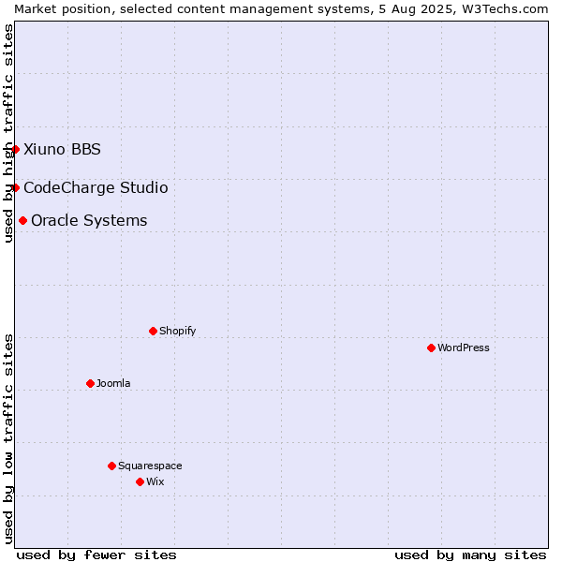This screenshot has width=562, height=562.
Task: Click the red Xiuno BBS data point
Action: (15, 149)
